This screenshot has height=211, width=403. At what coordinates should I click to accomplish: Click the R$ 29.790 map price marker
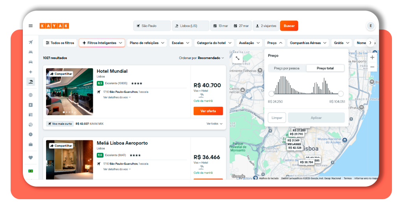(x=296, y=134)
